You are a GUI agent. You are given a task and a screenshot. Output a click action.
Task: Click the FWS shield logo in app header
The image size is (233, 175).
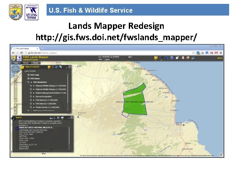click(x=13, y=58)
